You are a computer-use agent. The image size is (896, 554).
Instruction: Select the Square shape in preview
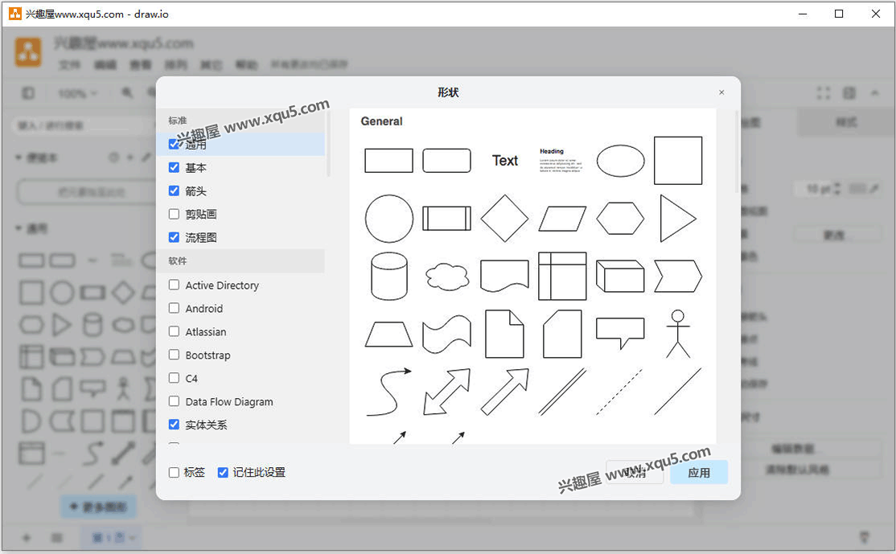point(678,161)
